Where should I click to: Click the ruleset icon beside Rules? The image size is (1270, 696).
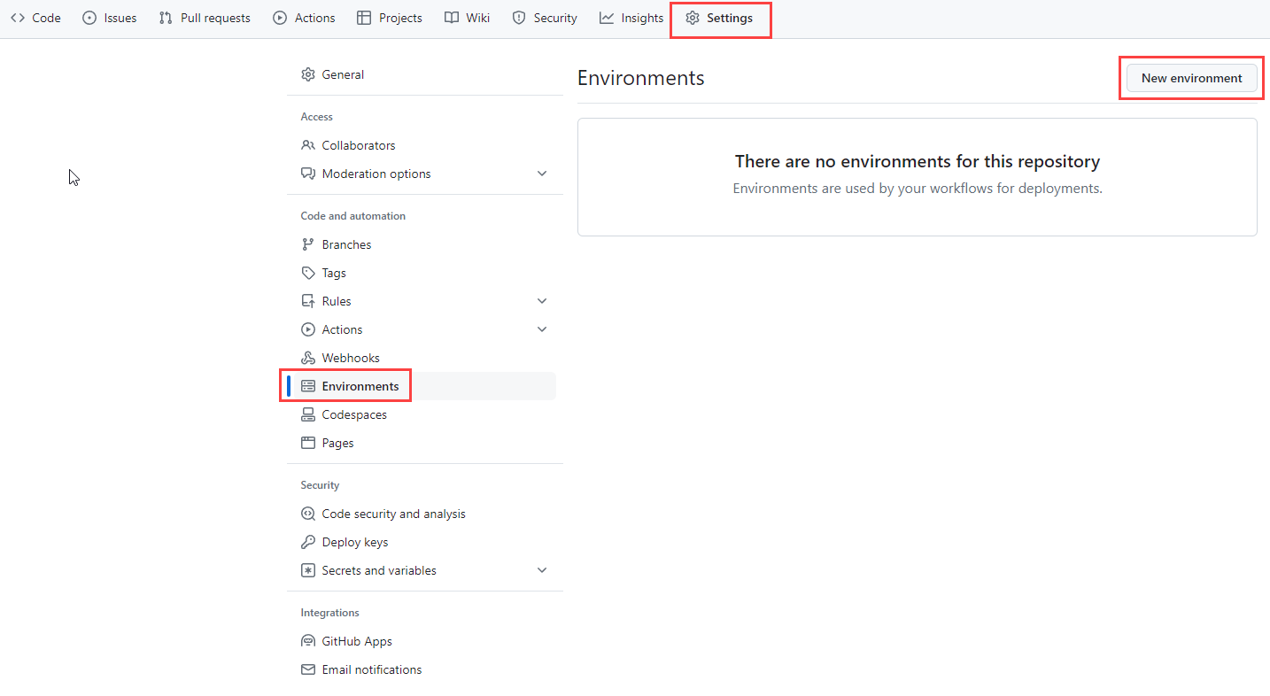(x=308, y=301)
